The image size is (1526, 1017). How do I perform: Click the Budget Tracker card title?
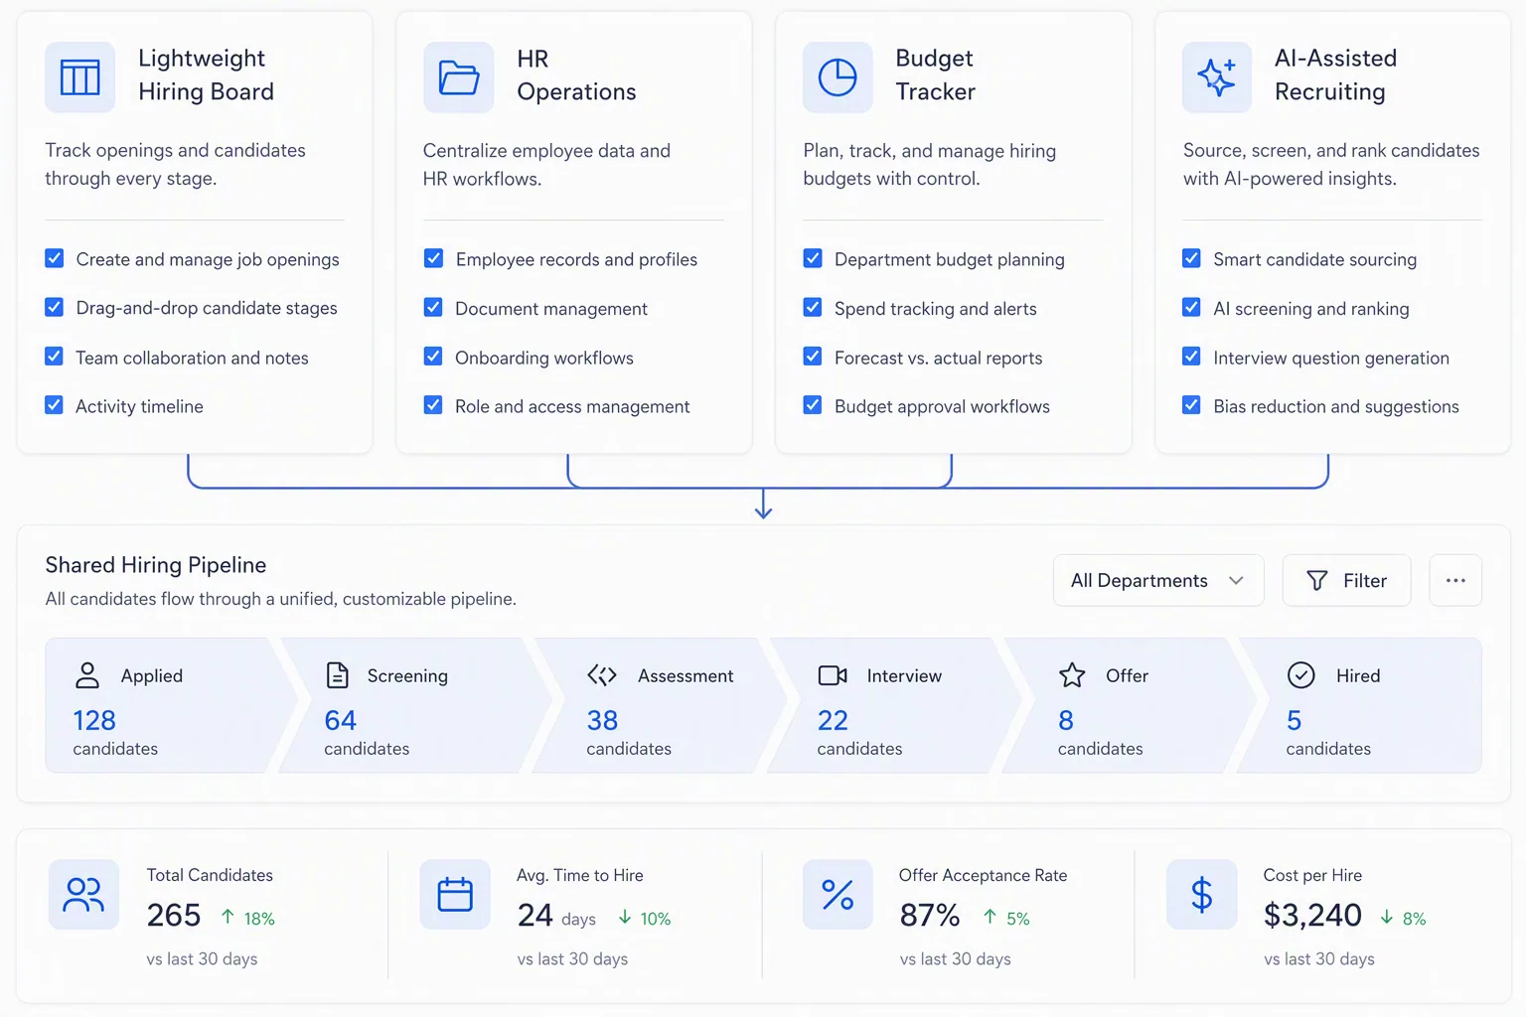point(935,74)
